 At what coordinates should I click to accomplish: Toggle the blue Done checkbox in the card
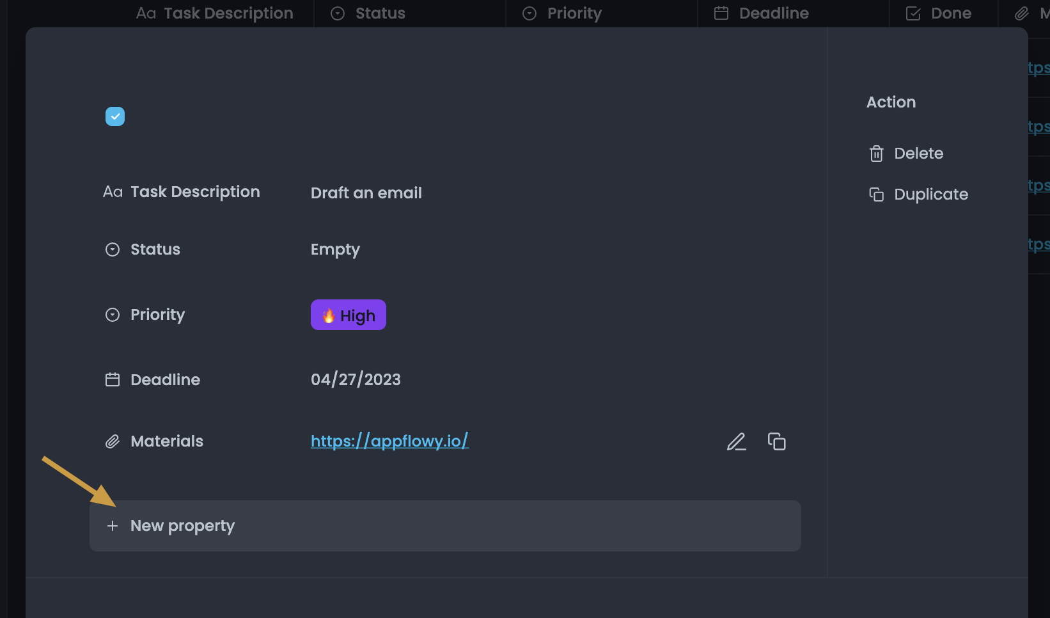coord(115,116)
